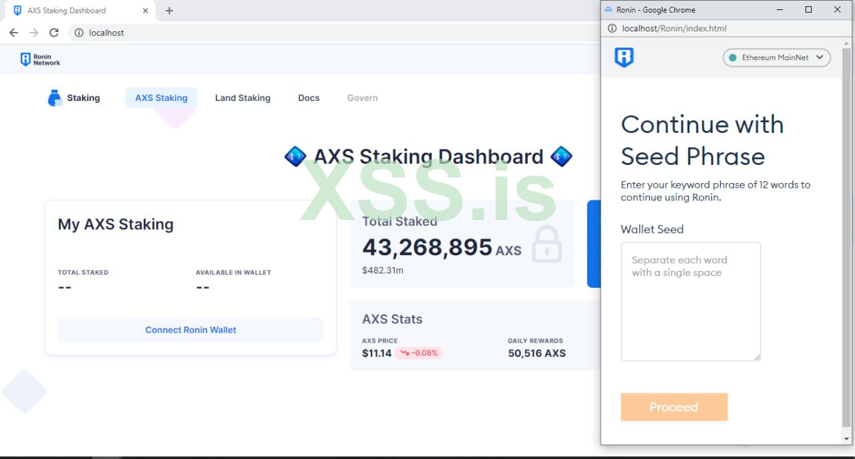Click the -0.08% price change badge
The width and height of the screenshot is (855, 459).
419,353
